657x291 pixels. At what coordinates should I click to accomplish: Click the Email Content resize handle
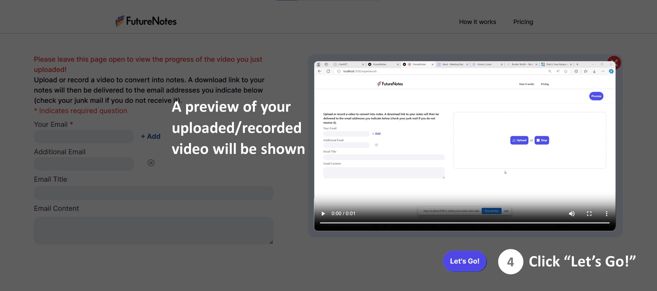(x=271, y=242)
